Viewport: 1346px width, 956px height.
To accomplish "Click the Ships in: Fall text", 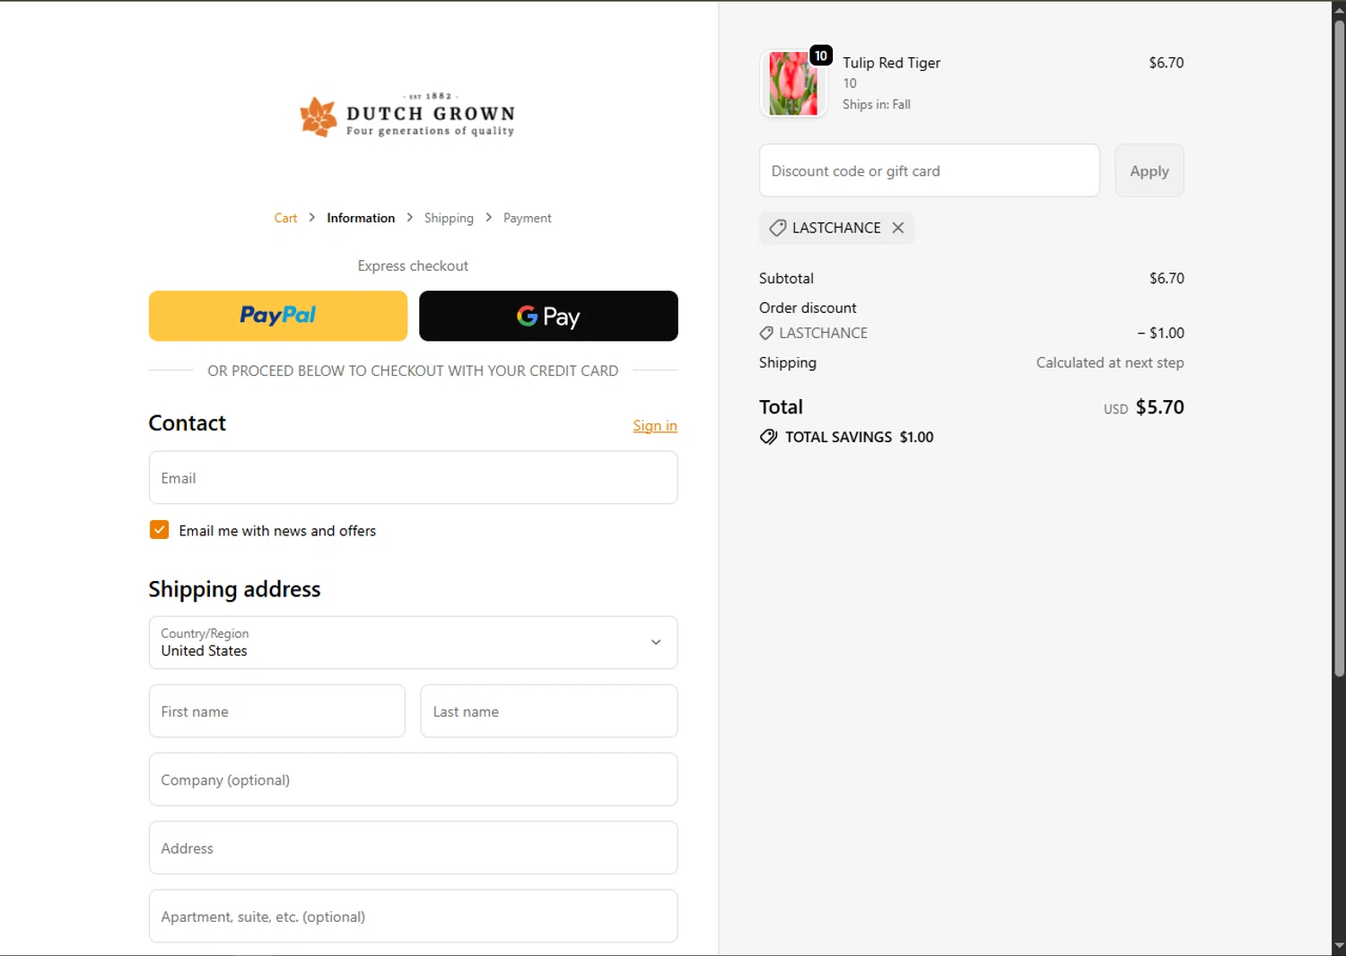I will pos(877,104).
